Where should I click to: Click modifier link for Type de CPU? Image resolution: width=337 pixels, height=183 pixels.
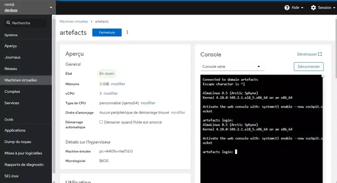(x=148, y=103)
